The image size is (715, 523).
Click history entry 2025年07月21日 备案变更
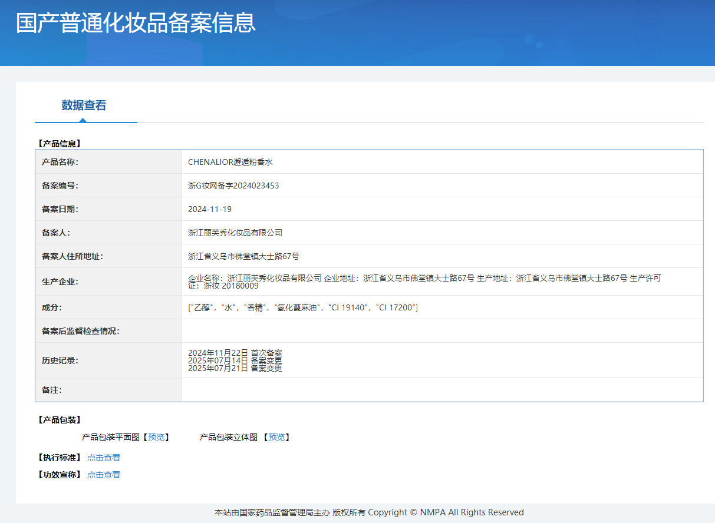(235, 368)
